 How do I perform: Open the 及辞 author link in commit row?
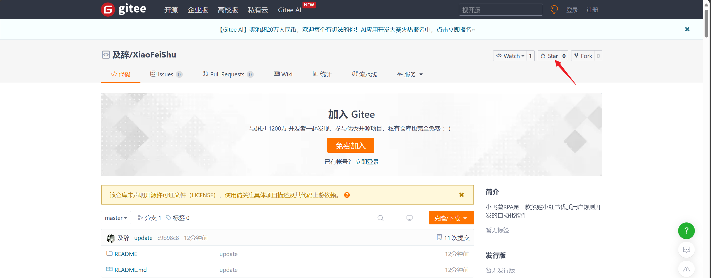coord(123,238)
